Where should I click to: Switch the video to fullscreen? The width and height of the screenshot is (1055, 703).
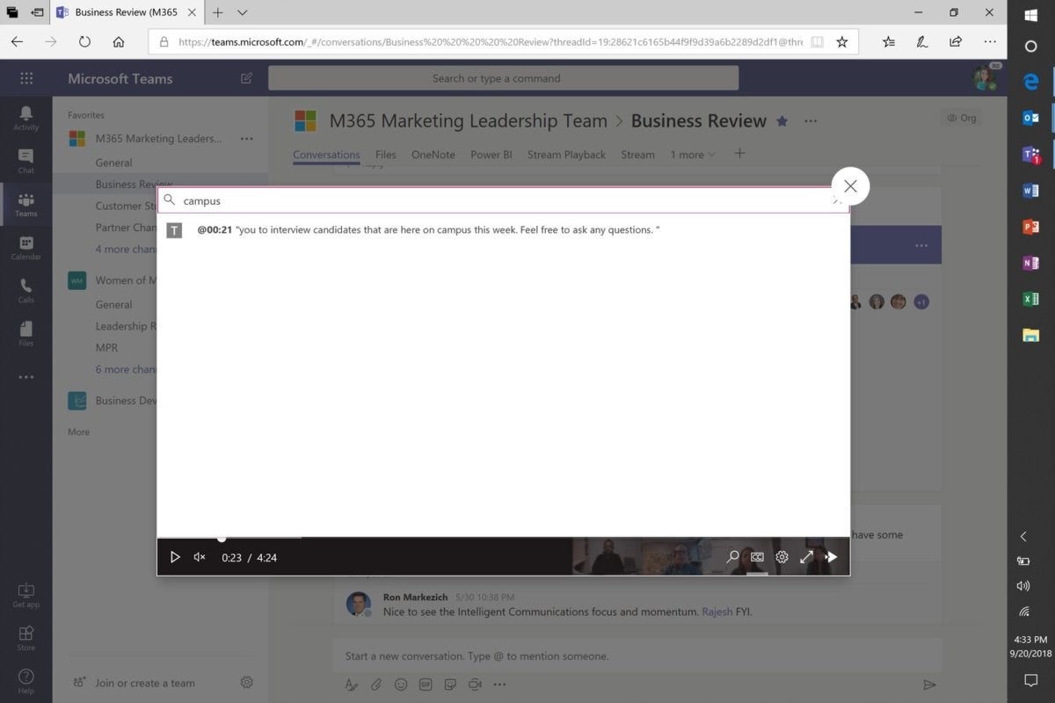806,556
